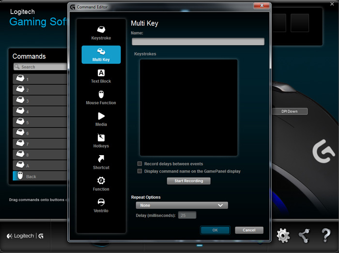
Task: Select the Back mouse command
Action: [40, 176]
